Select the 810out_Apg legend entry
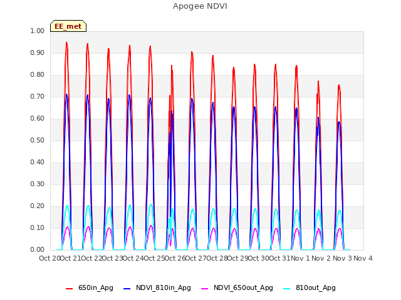The image size is (401, 300). 310,288
